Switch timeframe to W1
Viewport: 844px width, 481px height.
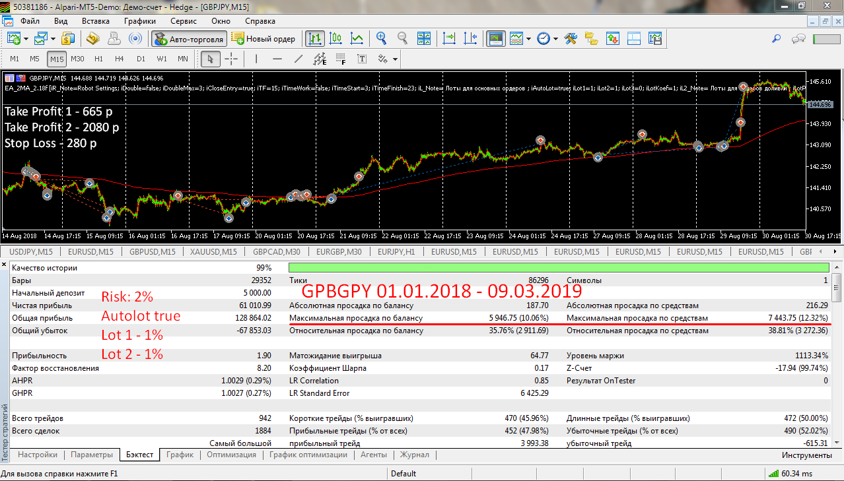pyautogui.click(x=162, y=59)
